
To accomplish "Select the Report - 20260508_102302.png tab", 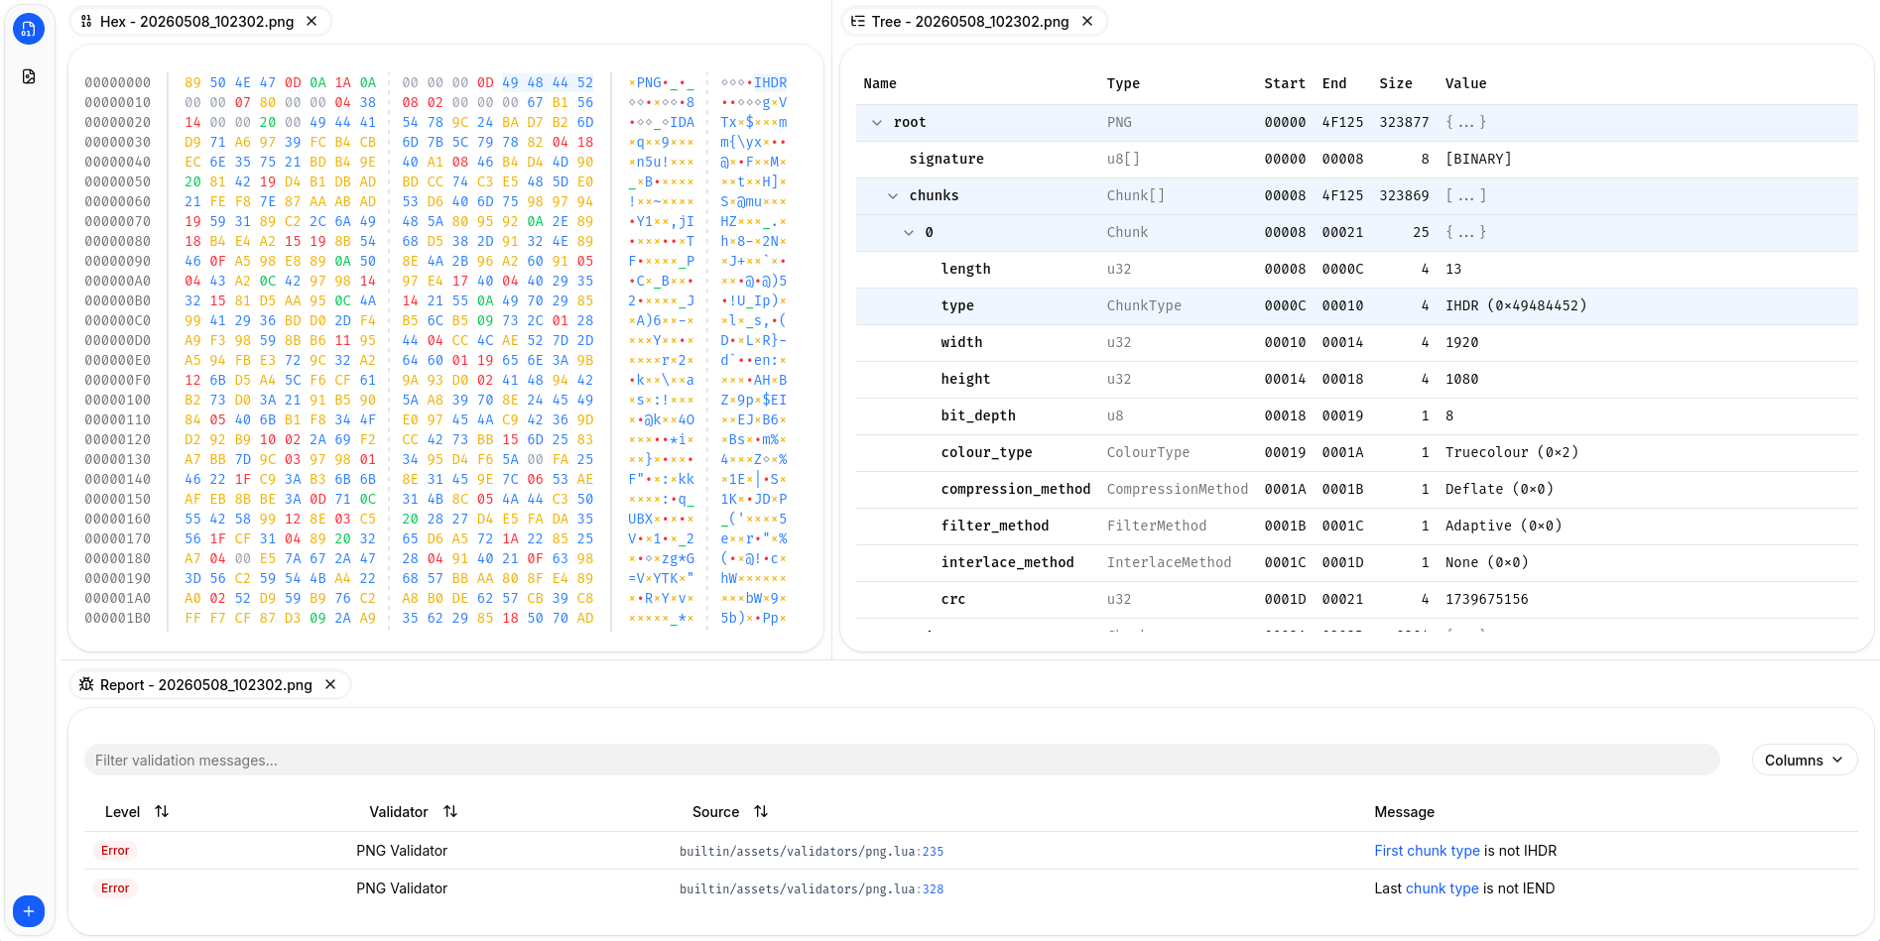I will 209,684.
